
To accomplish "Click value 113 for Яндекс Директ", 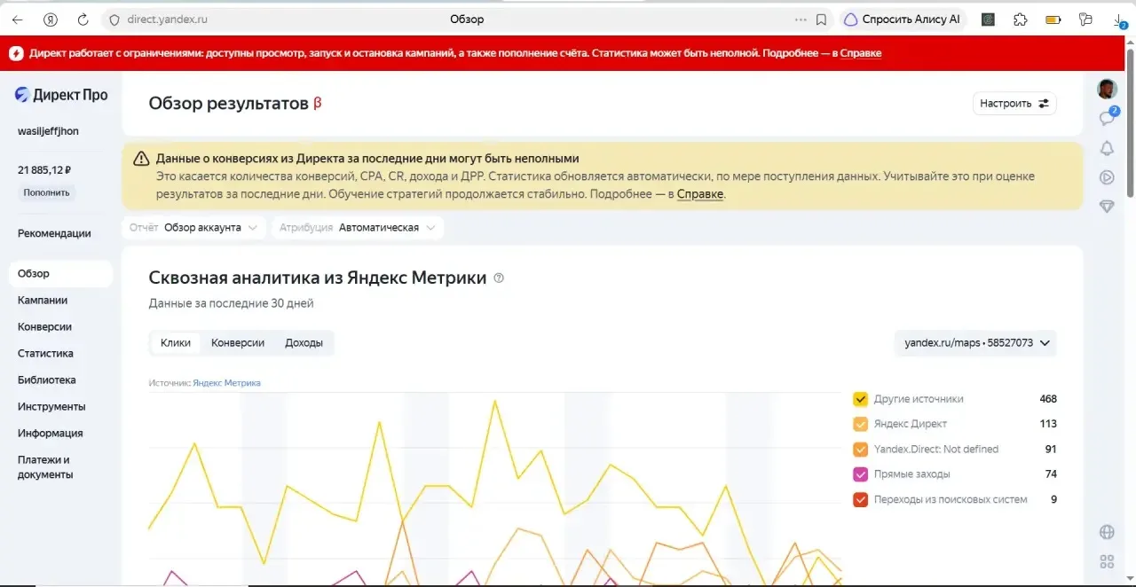I will (x=1048, y=424).
